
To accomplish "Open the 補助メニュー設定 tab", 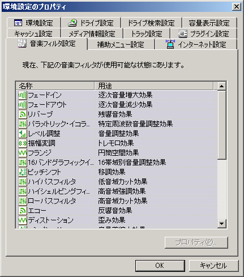I will click(x=121, y=44).
